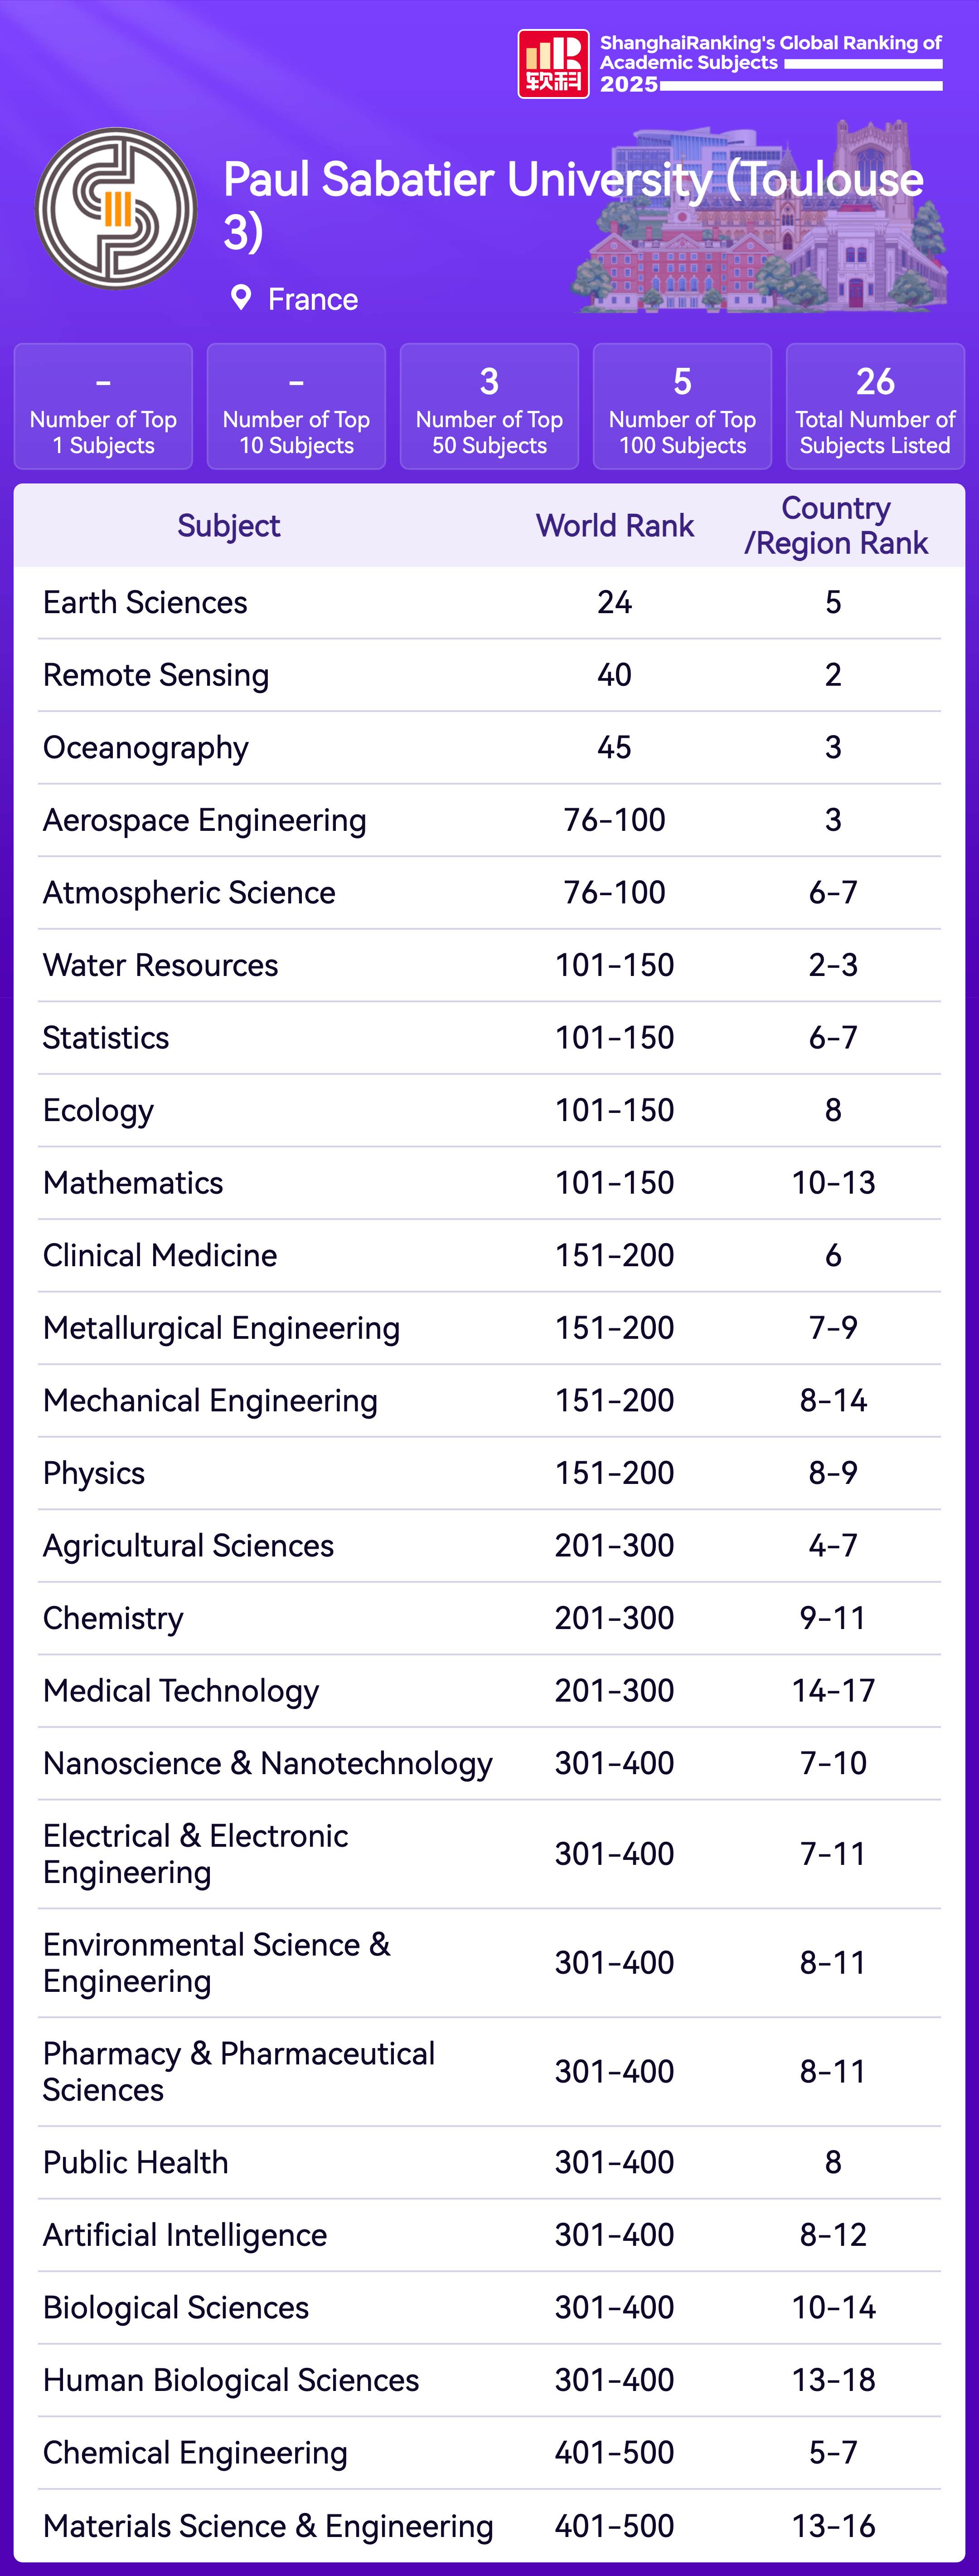Screen dimensions: 979x2576
Task: Click the location pin icon beside France
Action: coord(241,298)
